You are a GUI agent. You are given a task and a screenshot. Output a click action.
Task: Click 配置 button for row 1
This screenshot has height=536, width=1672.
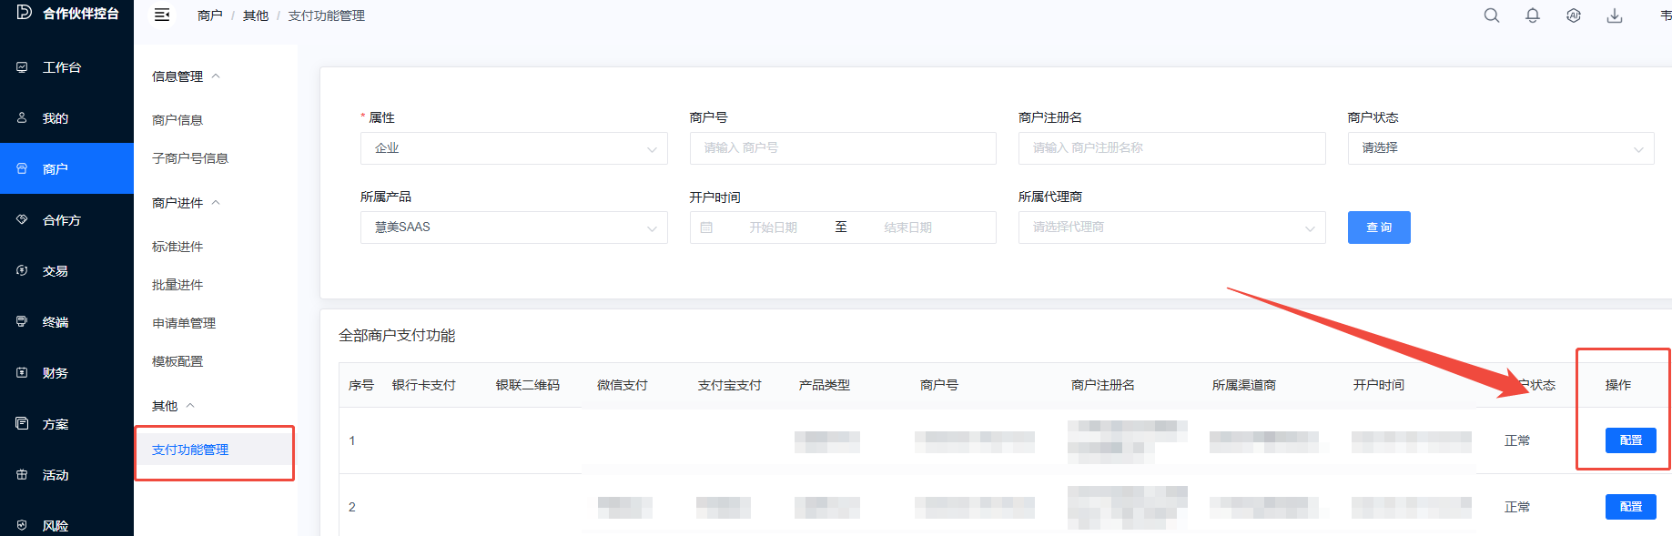tap(1630, 440)
